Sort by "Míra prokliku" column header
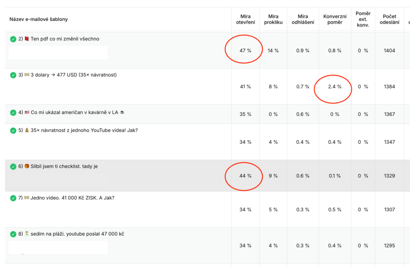Viewport: 410px width, 266px height. click(x=273, y=19)
